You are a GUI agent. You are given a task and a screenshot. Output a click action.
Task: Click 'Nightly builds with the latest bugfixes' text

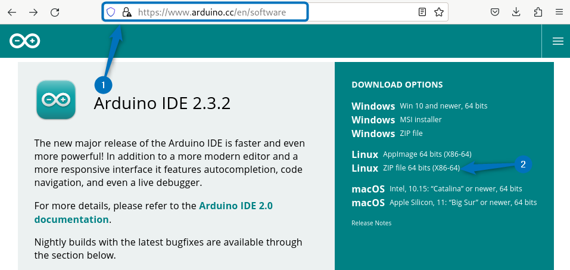click(169, 249)
